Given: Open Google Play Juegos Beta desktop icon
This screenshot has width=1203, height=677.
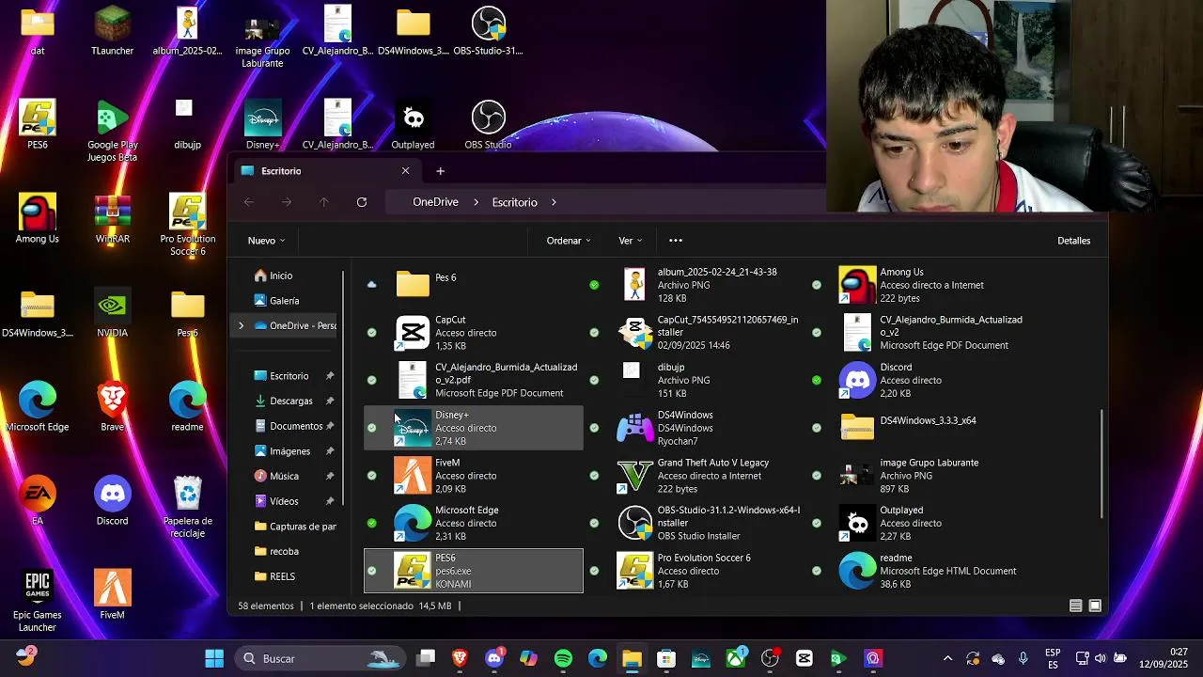Looking at the screenshot, I should pyautogui.click(x=112, y=132).
